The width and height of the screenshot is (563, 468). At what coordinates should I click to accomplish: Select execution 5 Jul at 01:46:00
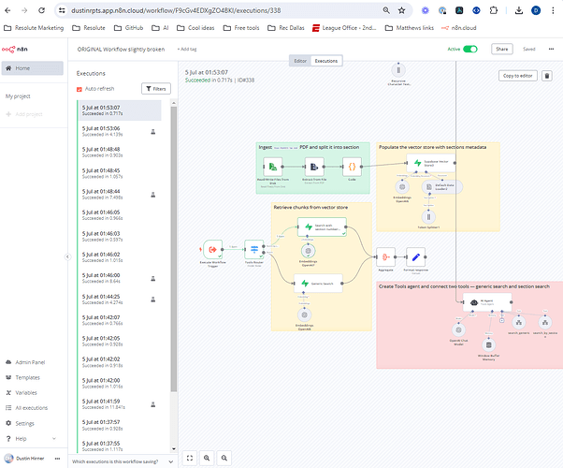(120, 278)
